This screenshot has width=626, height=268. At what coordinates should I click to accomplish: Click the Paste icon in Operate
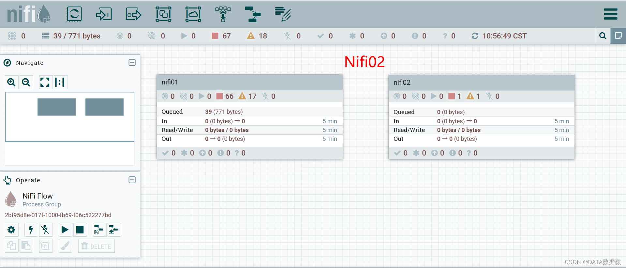pos(26,246)
